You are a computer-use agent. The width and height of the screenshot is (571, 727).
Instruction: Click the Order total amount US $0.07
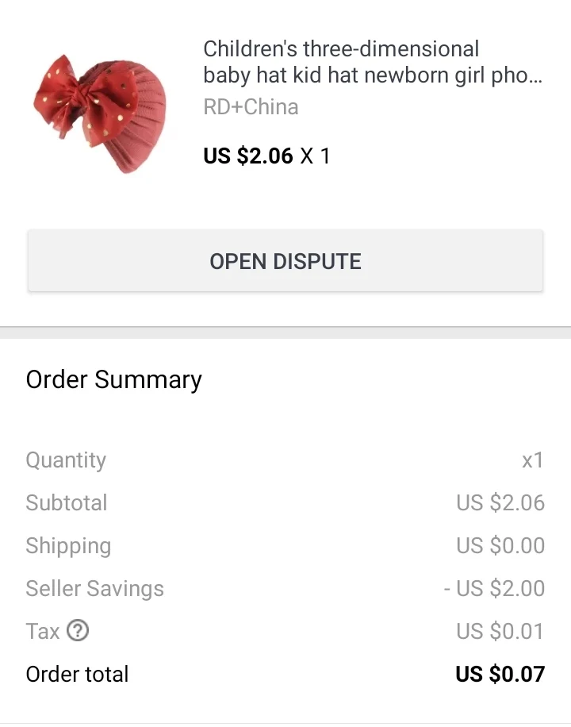tap(500, 674)
